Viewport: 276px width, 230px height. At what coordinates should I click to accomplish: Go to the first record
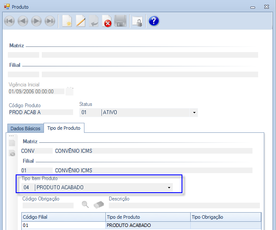coord(9,21)
